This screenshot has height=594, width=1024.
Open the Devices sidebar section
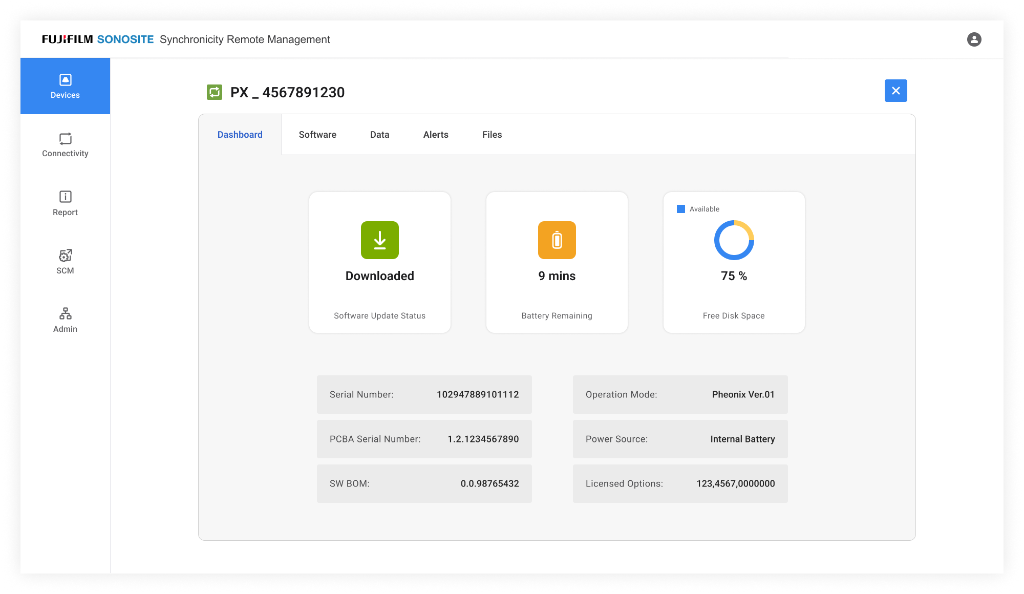tap(65, 86)
